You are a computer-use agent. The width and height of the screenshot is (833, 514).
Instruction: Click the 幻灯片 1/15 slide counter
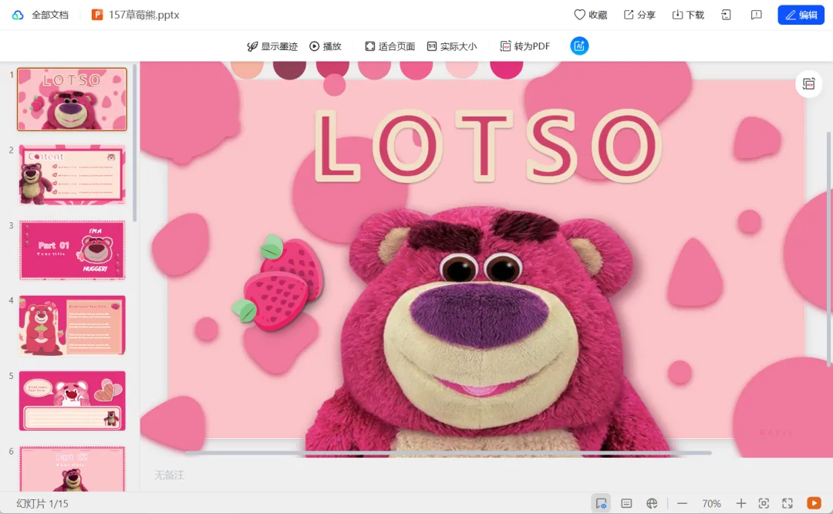pos(42,503)
